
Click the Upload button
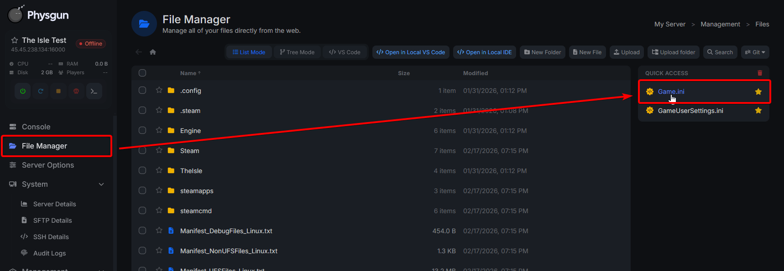(x=627, y=52)
